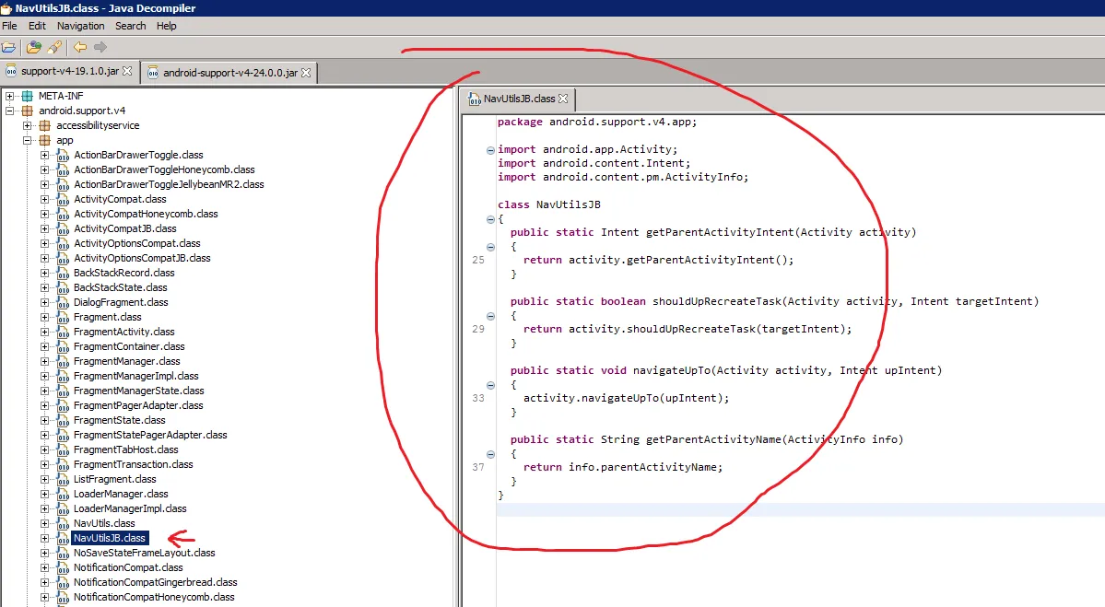Click the Search toolbar icon
This screenshot has width=1105, height=607.
(54, 47)
